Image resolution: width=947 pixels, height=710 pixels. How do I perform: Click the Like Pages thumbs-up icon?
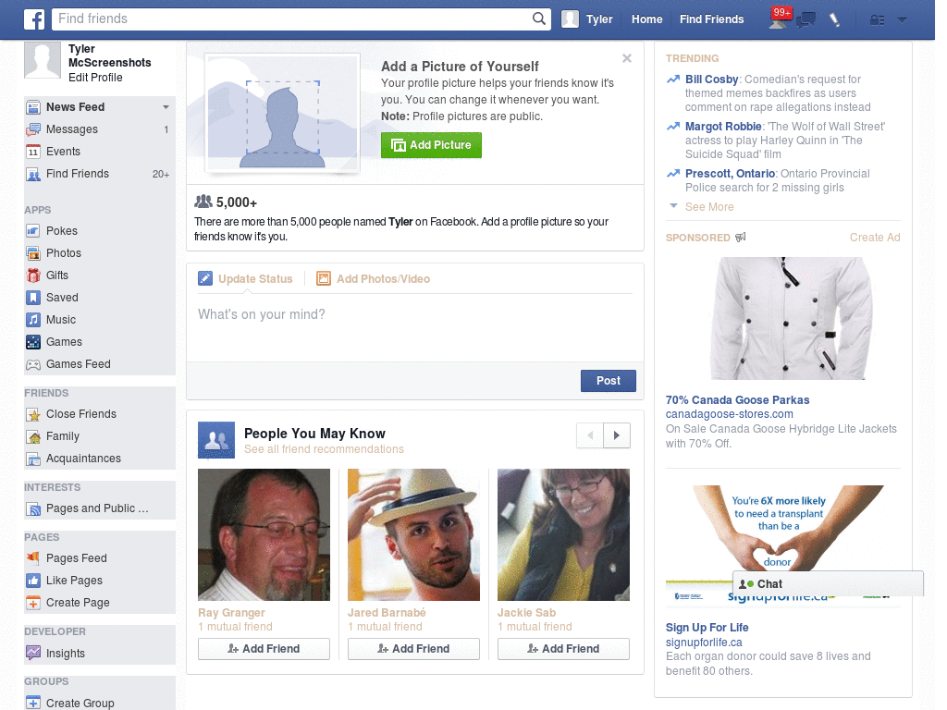click(33, 581)
